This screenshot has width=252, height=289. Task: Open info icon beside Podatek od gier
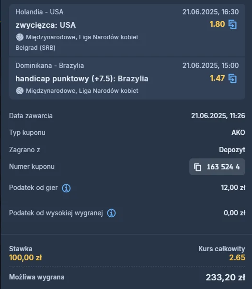click(66, 188)
